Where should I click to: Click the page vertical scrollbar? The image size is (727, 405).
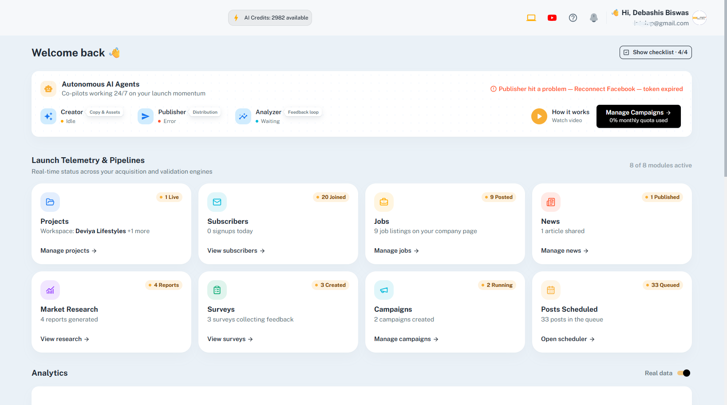[725, 89]
